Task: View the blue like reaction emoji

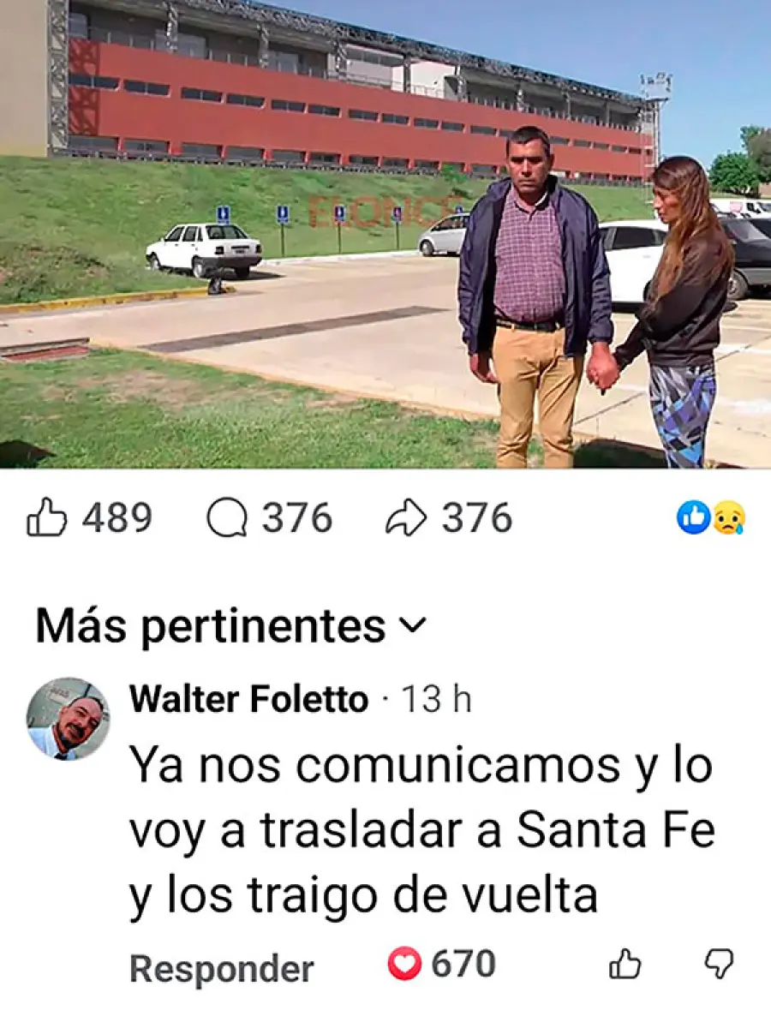Action: point(693,518)
